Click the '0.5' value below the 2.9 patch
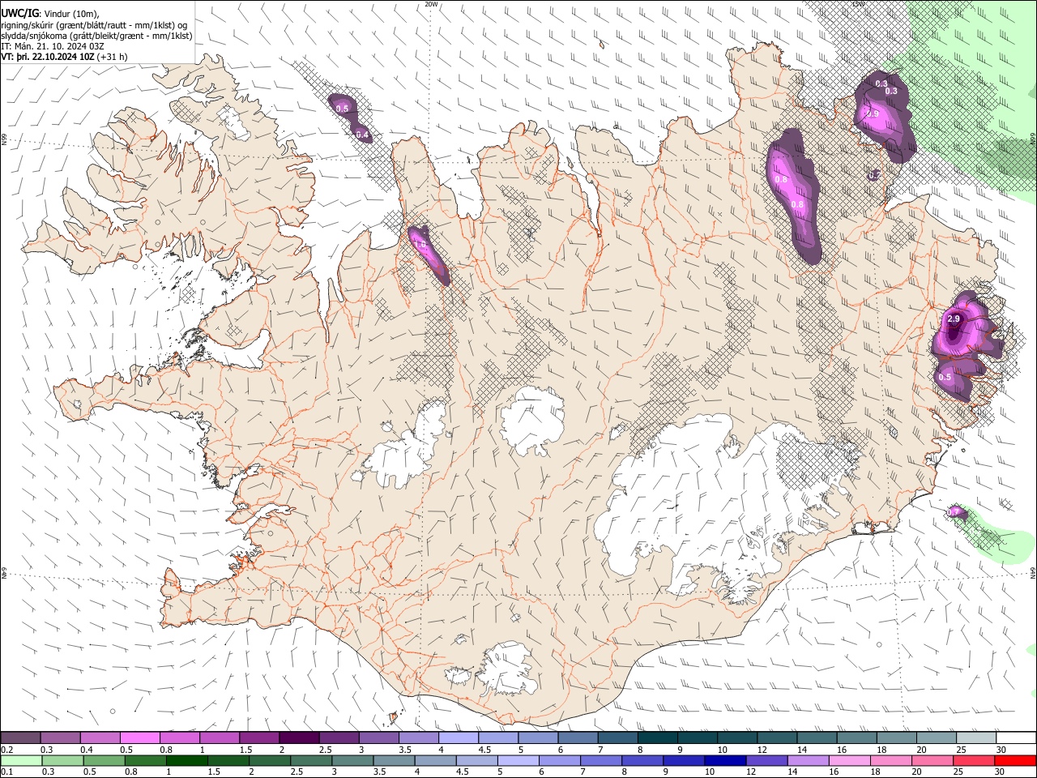 945,377
